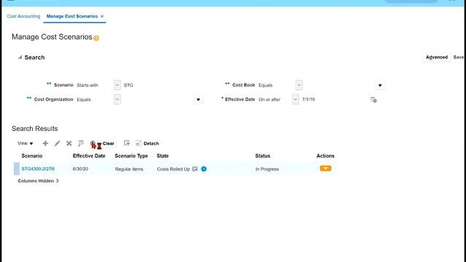Switch to the Cost Accounting tab
This screenshot has height=262, width=466.
click(x=23, y=16)
